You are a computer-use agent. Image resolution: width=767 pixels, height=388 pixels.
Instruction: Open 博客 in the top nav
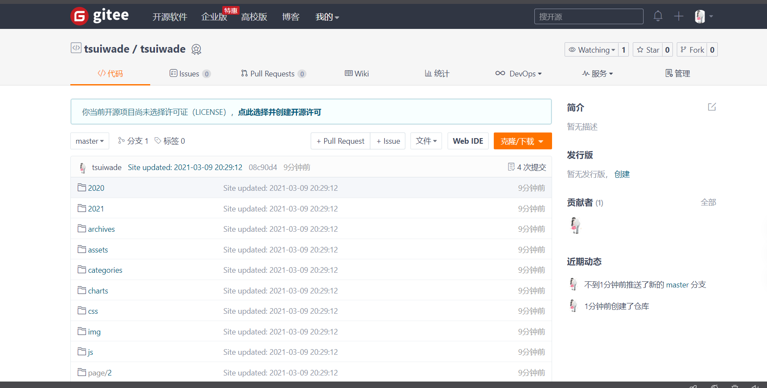(x=290, y=17)
